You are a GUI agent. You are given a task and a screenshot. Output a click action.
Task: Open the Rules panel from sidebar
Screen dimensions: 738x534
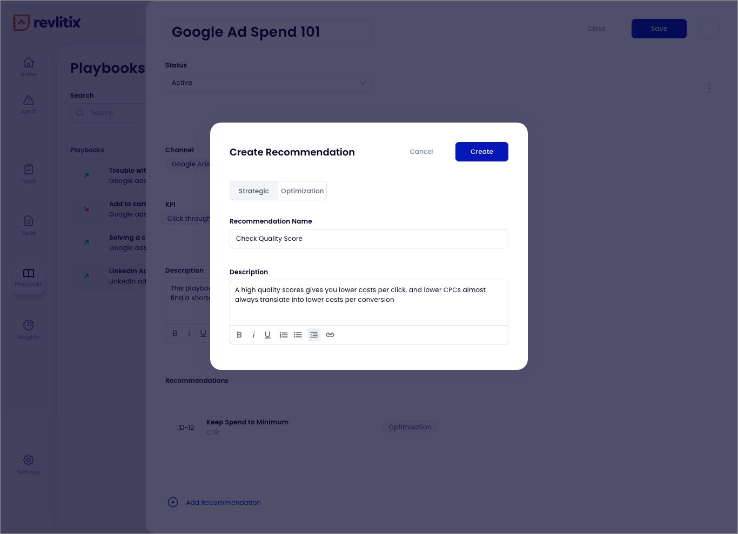tap(28, 225)
